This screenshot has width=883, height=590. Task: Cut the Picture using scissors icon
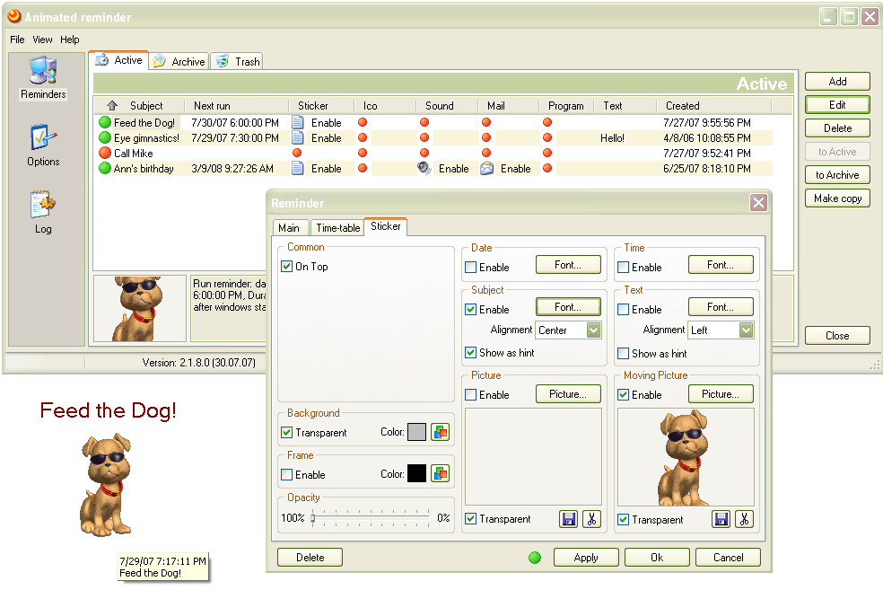tap(590, 519)
